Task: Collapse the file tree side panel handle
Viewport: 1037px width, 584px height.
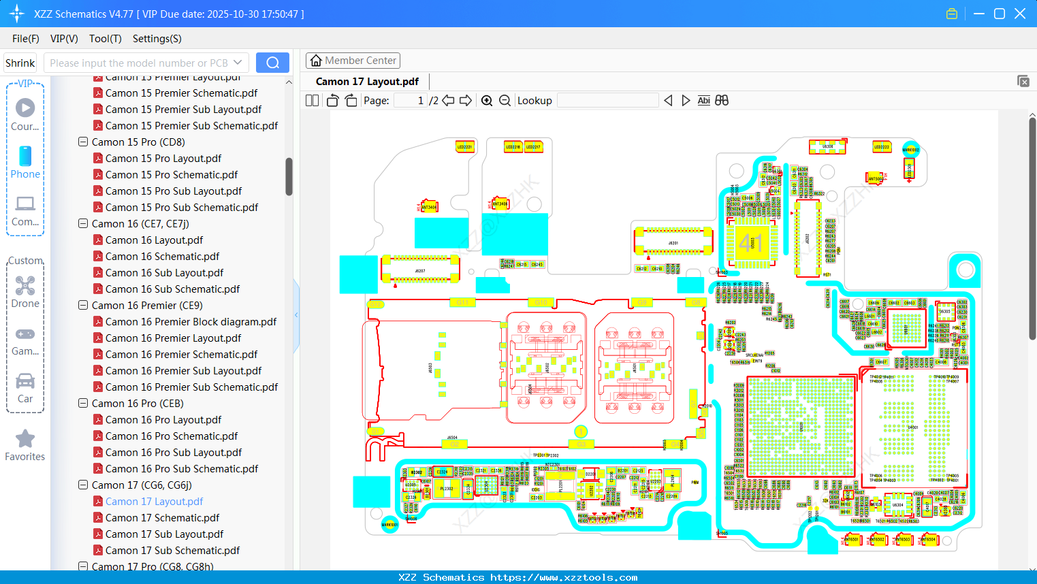Action: pyautogui.click(x=296, y=315)
